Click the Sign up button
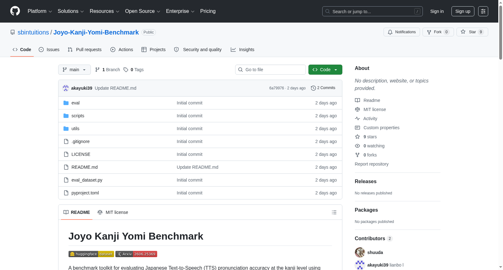The width and height of the screenshot is (503, 270). 463,11
